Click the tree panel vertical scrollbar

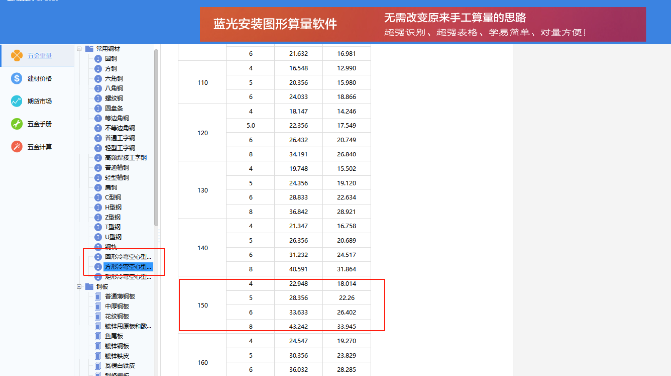tap(156, 137)
